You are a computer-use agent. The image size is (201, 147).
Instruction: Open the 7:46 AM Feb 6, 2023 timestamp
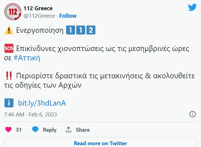click(x=31, y=115)
